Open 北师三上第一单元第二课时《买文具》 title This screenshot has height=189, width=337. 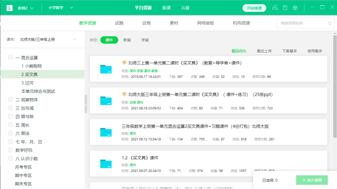pos(185,63)
